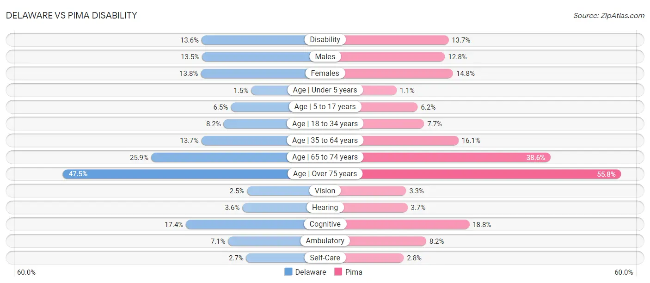The height and width of the screenshot is (283, 650).
Task: Click the Delaware blue legend swatch
Action: point(288,272)
